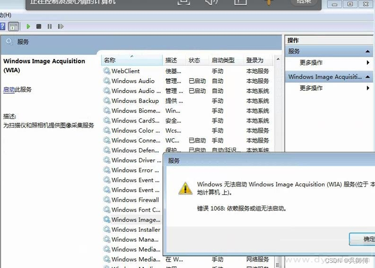
Task: Select the Windows Driver service row
Action: pos(133,160)
